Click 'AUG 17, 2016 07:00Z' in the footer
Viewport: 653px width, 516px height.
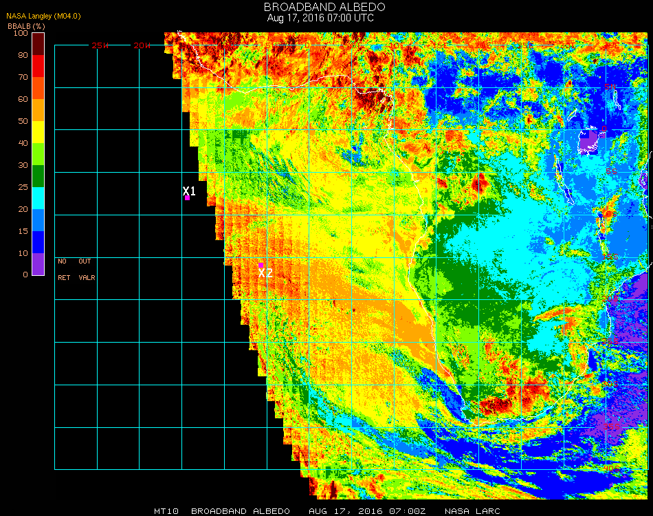tap(367, 511)
